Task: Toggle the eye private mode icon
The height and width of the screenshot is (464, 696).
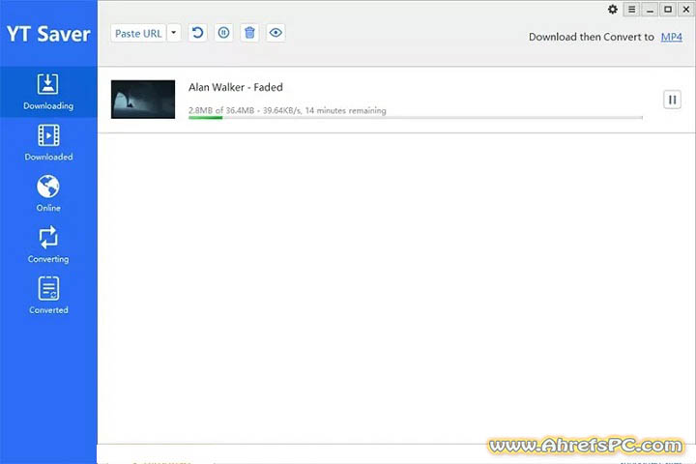Action: click(275, 33)
